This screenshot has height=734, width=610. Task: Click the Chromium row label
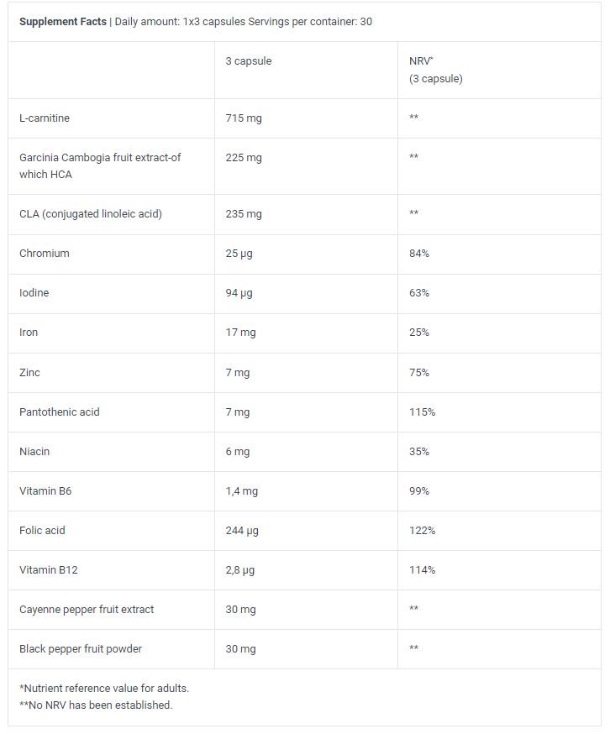[45, 254]
